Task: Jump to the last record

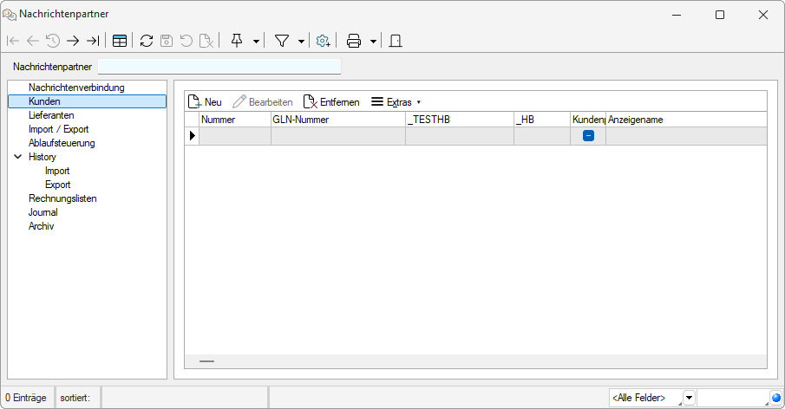Action: coord(93,41)
